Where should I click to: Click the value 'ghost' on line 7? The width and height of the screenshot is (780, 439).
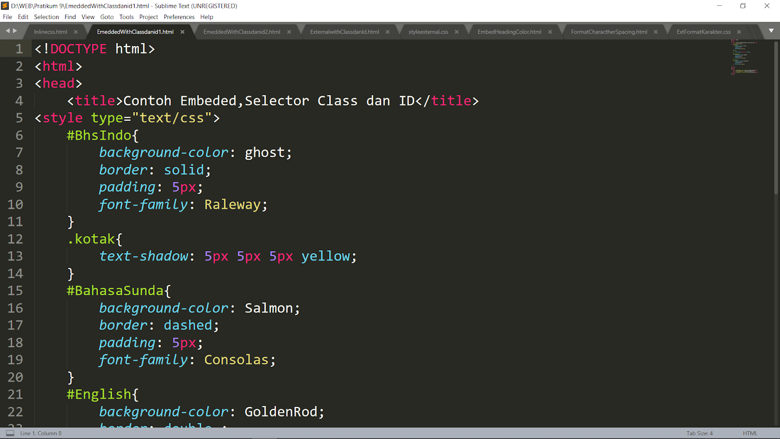click(265, 153)
